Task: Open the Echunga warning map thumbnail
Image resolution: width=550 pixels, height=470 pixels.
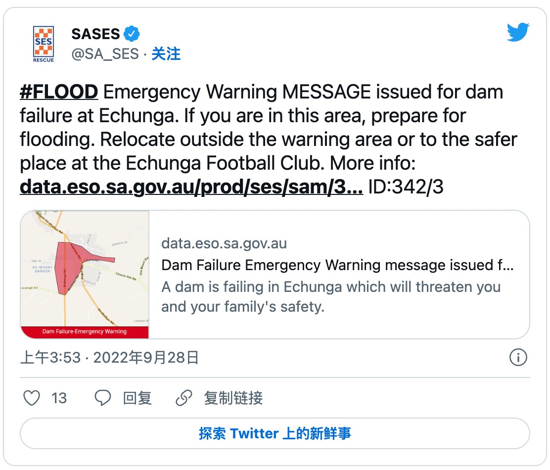Action: pyautogui.click(x=85, y=275)
